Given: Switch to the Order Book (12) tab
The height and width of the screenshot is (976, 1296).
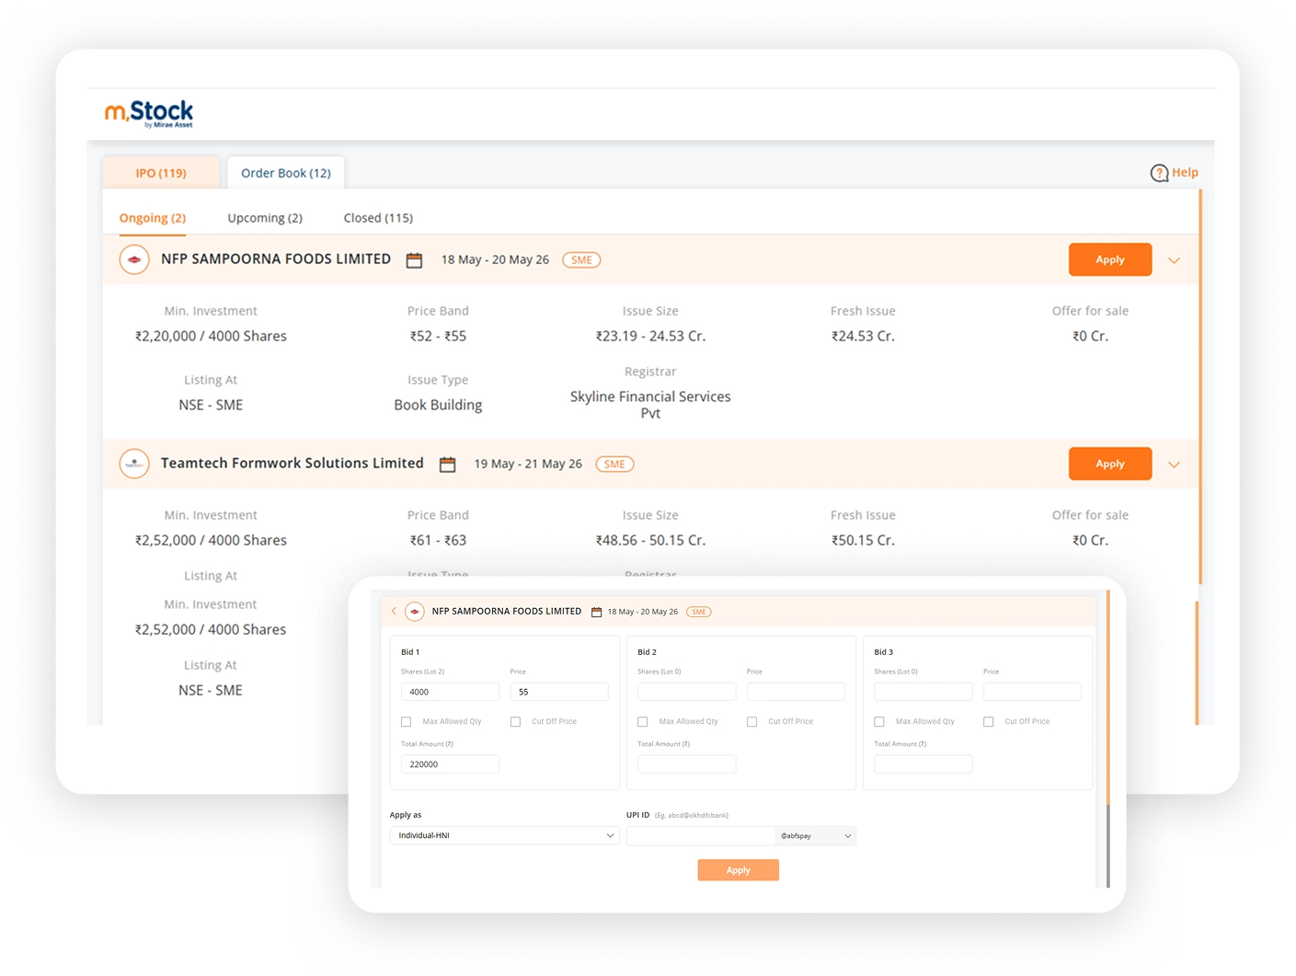Looking at the screenshot, I should 286,173.
